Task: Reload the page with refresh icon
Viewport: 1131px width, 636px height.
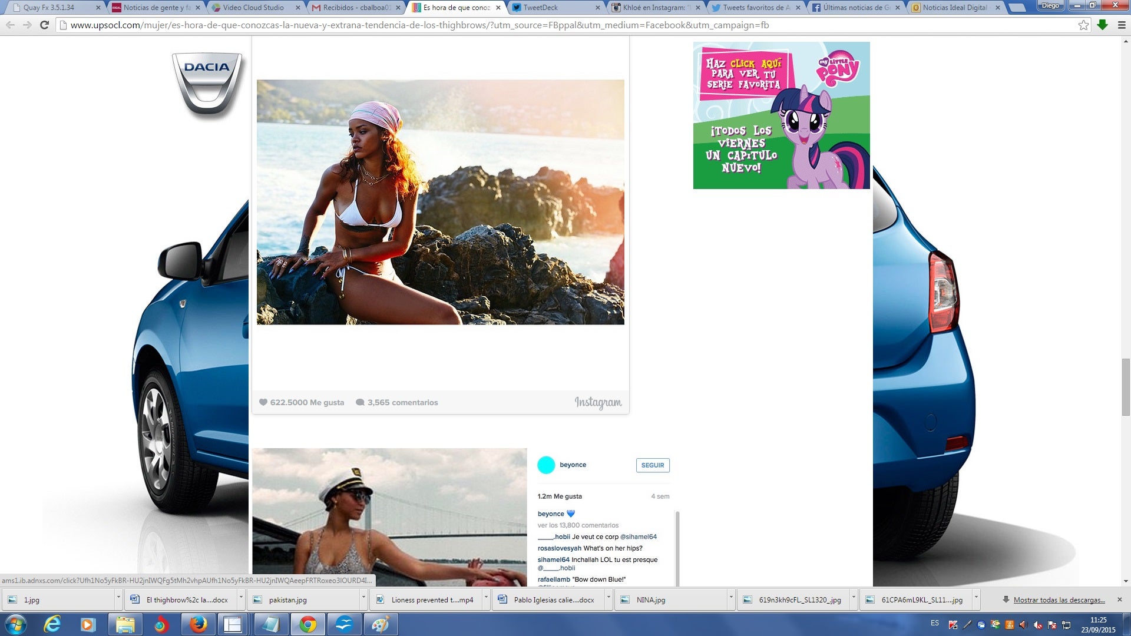Action: coord(44,25)
